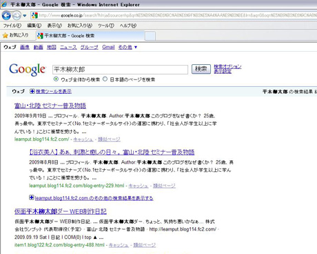Open the 動画 search link

(x=38, y=47)
